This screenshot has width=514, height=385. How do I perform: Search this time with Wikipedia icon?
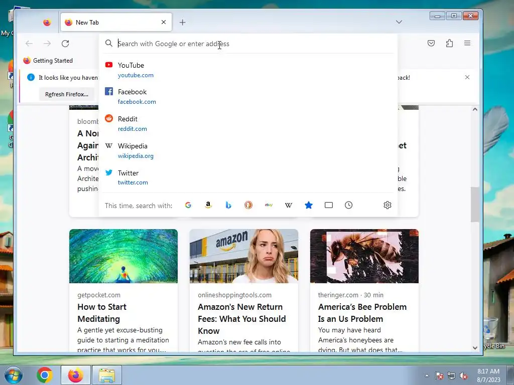point(289,205)
